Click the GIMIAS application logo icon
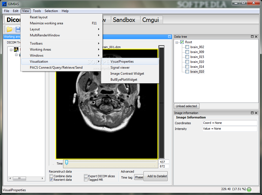The image size is (262, 195). tap(4, 4)
